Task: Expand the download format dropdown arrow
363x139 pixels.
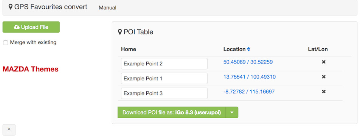Action: (x=232, y=113)
